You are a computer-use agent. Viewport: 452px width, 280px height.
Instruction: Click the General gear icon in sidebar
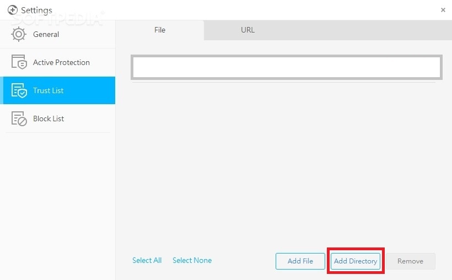point(19,34)
